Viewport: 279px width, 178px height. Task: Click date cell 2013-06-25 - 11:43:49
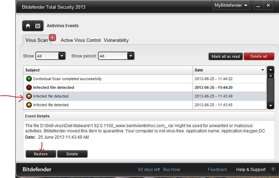pos(229,96)
